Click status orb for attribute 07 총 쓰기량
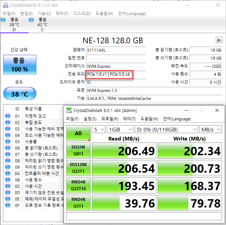Viewport: 226px width, 225px height. 8,154
